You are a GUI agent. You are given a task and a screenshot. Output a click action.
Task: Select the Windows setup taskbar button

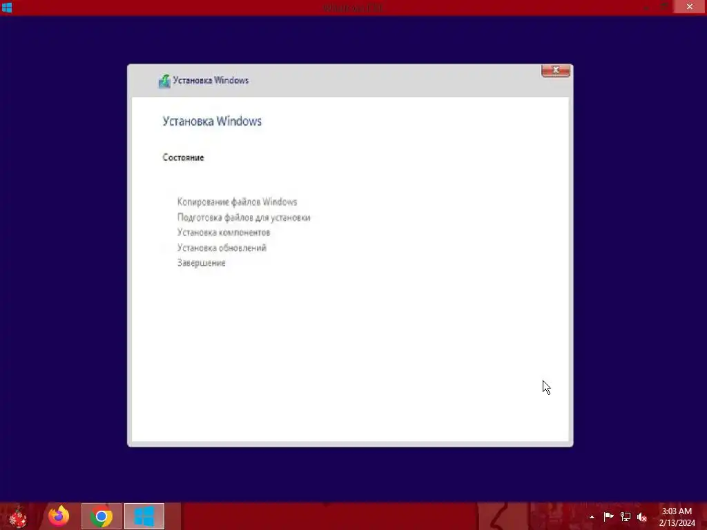(144, 516)
